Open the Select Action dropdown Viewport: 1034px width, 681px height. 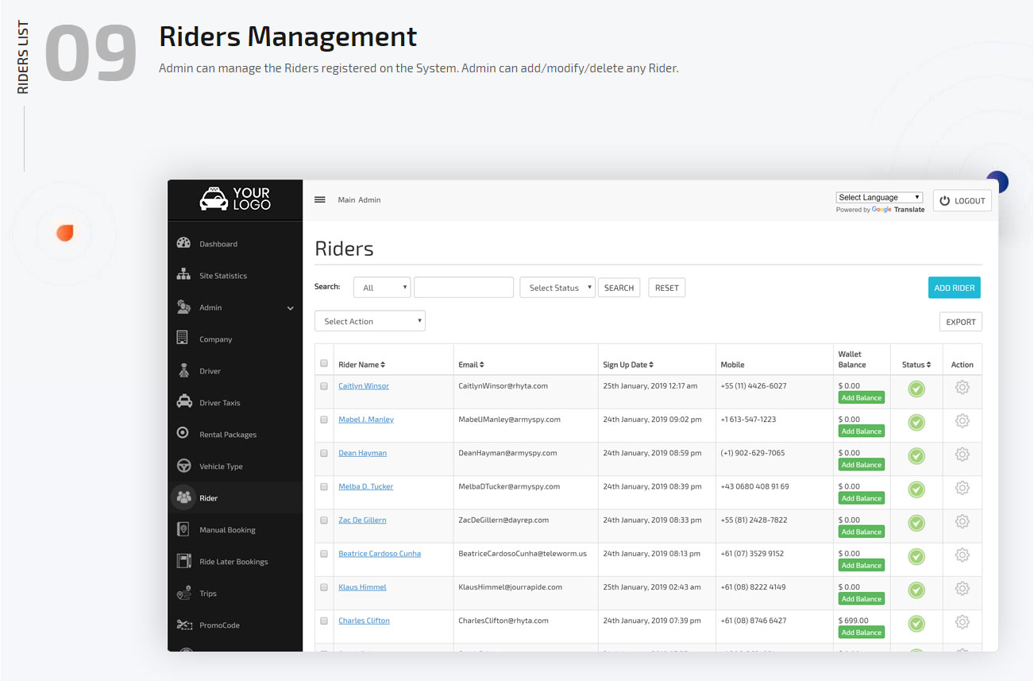pos(369,320)
